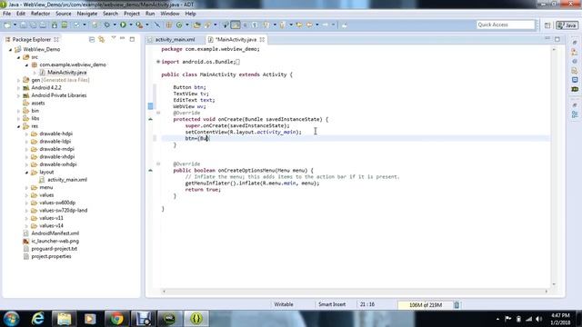Open Internet Explorer from taskbar

(38, 319)
